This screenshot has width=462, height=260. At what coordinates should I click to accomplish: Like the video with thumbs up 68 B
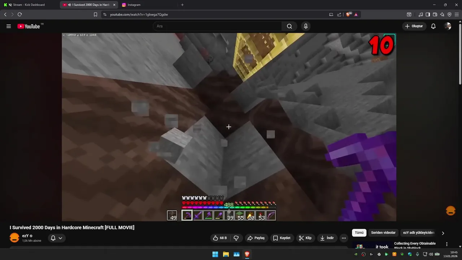(x=220, y=238)
